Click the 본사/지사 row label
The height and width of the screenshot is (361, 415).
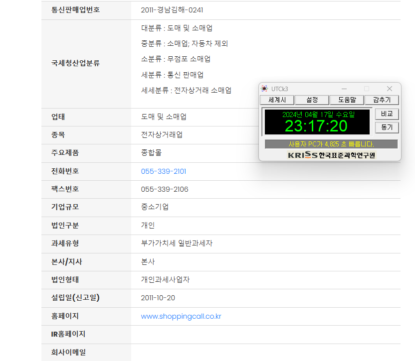67,262
